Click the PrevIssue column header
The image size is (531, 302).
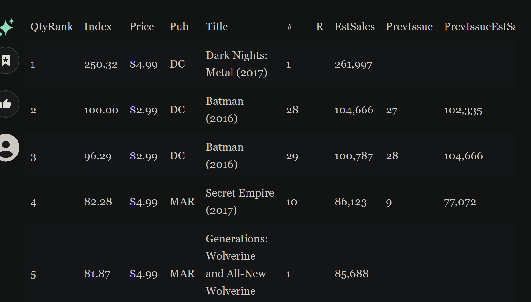409,26
